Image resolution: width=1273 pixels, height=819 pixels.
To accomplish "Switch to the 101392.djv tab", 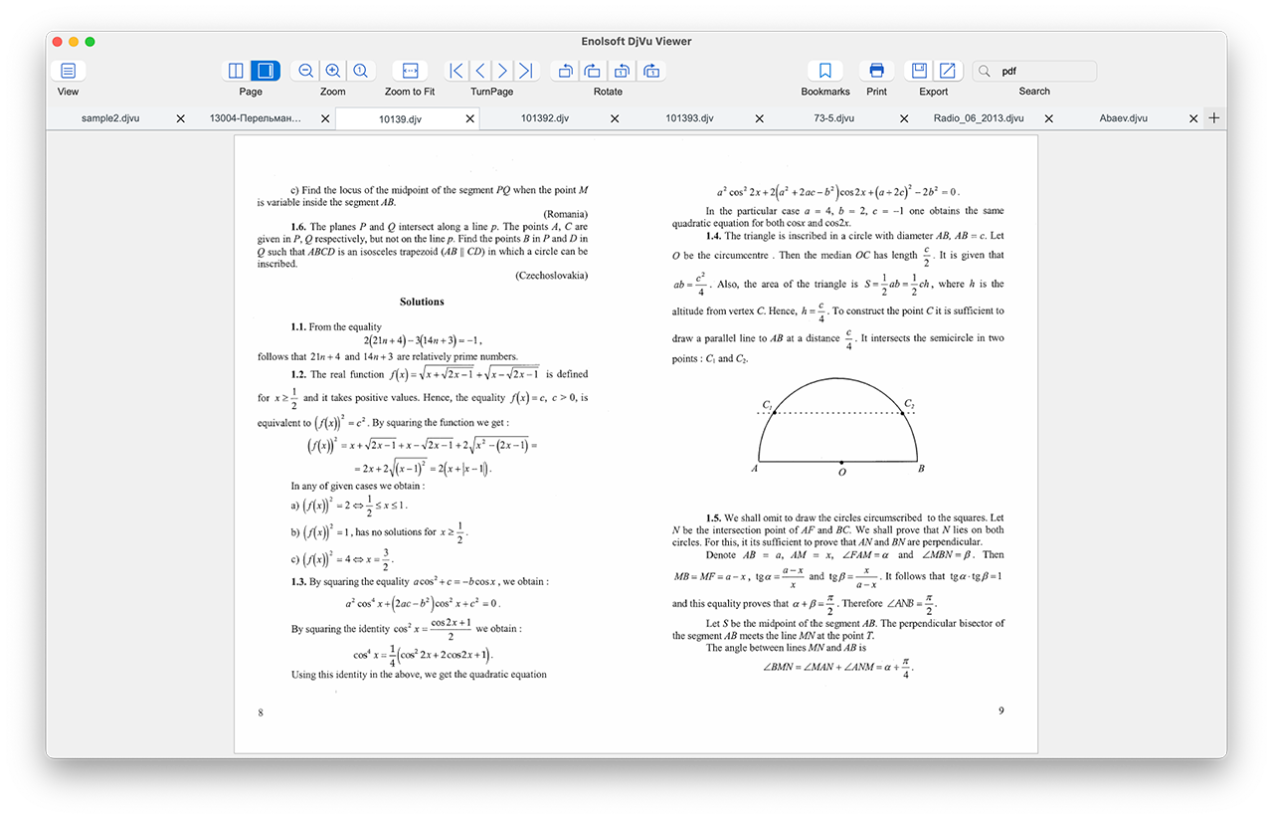I will [545, 118].
